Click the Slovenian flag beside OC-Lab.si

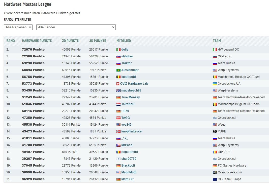click(x=215, y=57)
